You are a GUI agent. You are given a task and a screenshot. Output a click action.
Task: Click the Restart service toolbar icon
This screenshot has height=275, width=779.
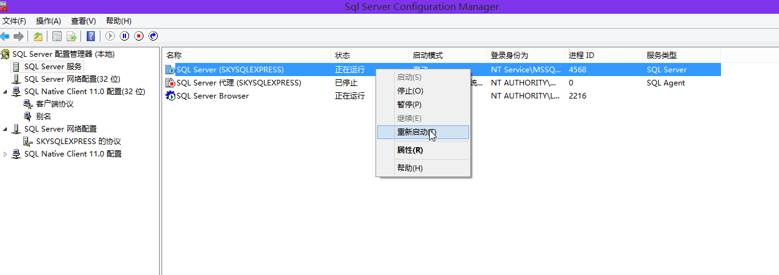pos(153,36)
